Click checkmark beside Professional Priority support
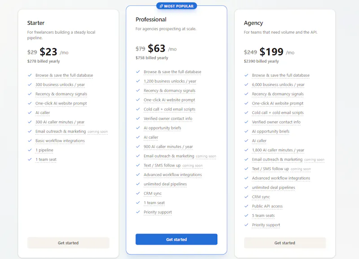 pos(138,212)
